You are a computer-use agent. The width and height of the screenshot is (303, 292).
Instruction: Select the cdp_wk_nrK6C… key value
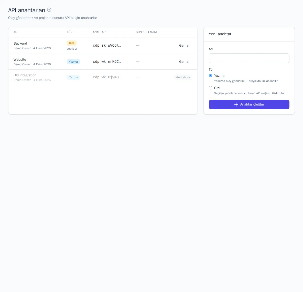click(x=107, y=61)
